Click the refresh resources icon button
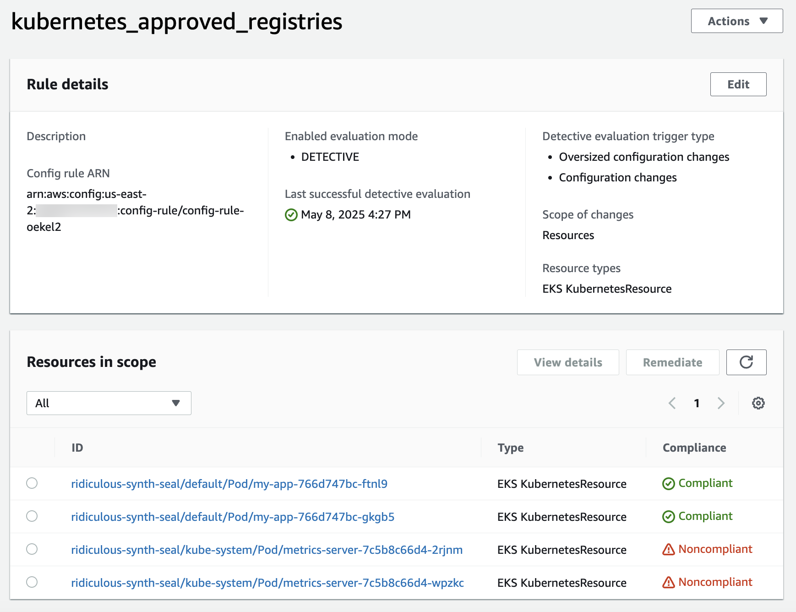 click(746, 362)
